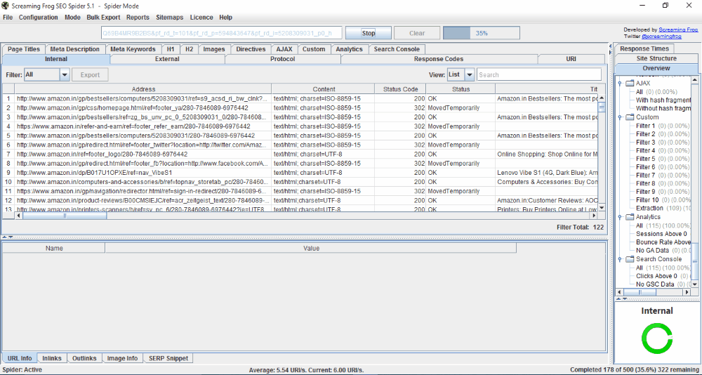Open the File menu
Image resolution: width=702 pixels, height=375 pixels.
click(x=8, y=18)
